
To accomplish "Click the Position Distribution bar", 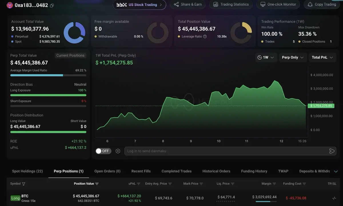I will 48,132.
